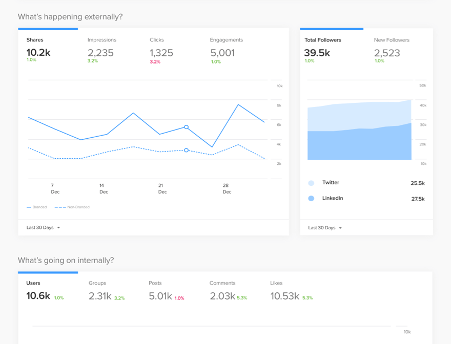This screenshot has width=451, height=344.
Task: Select the Total Followers tab
Action: (322, 49)
